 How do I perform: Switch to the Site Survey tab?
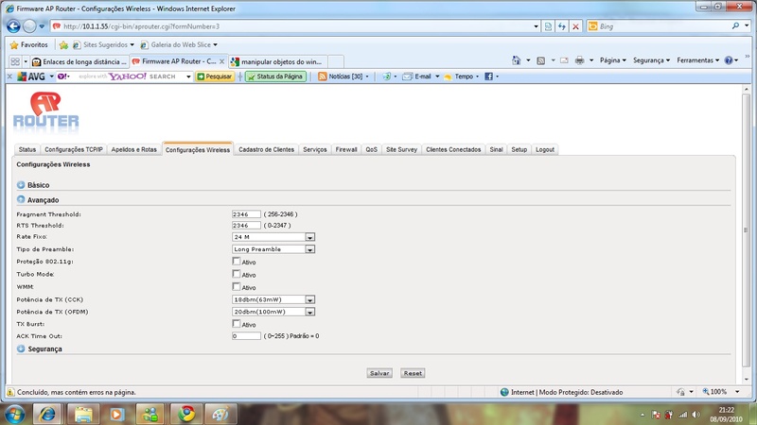pyautogui.click(x=401, y=149)
